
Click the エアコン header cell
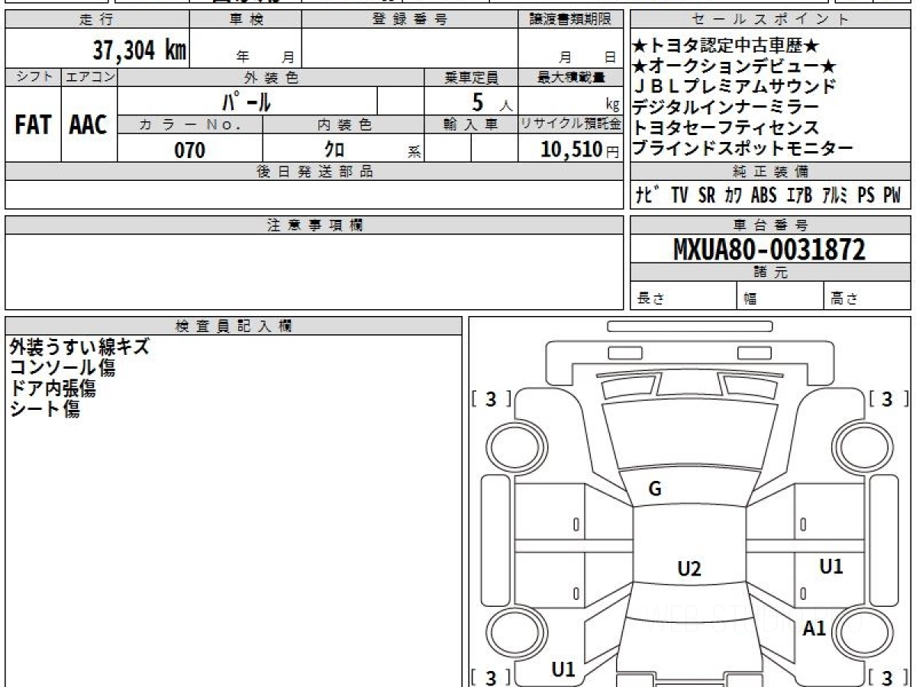click(89, 77)
